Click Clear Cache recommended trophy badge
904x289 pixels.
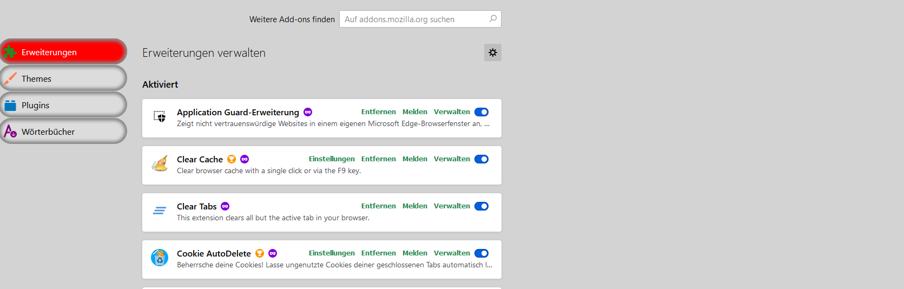coord(232,159)
